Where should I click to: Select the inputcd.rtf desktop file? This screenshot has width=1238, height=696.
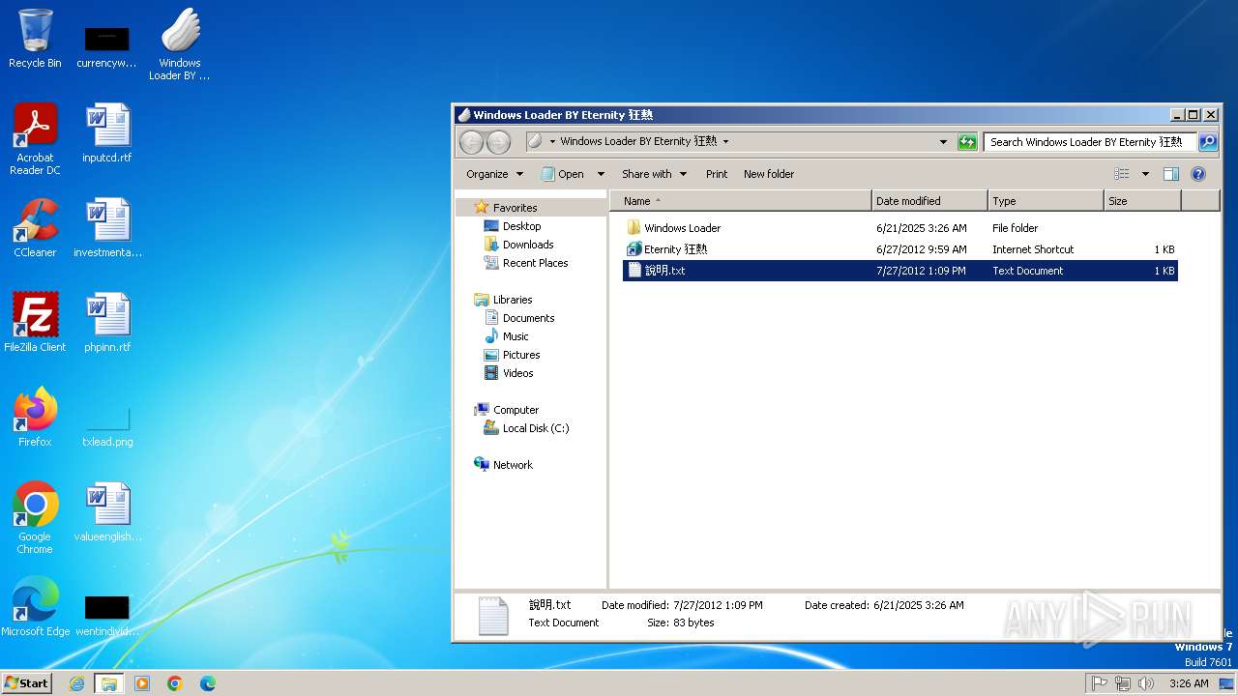107,133
